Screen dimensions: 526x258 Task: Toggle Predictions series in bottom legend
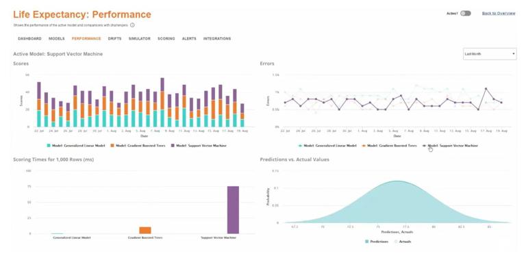377,242
